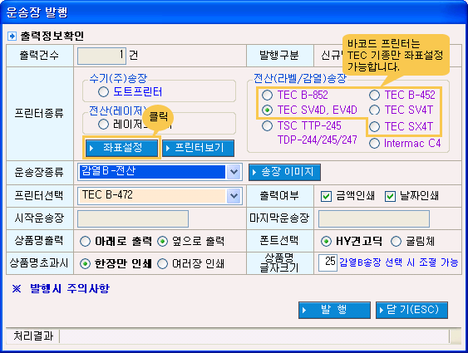Select the 도트프린터 radio option
Image resolution: width=468 pixels, height=353 pixels.
click(103, 91)
